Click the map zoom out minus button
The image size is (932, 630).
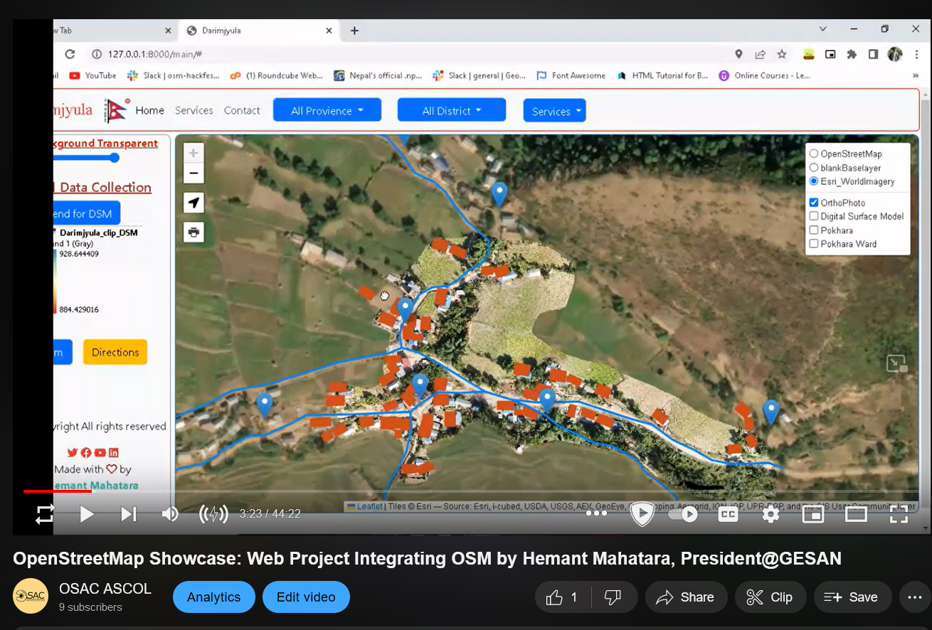tap(193, 173)
